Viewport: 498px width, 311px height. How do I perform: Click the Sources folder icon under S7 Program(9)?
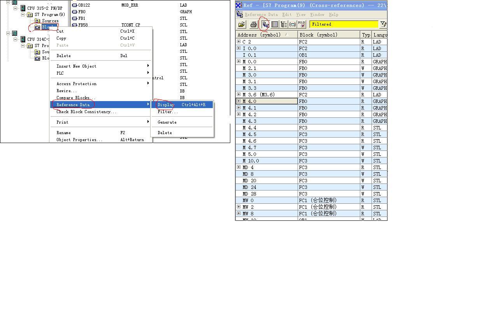[37, 21]
